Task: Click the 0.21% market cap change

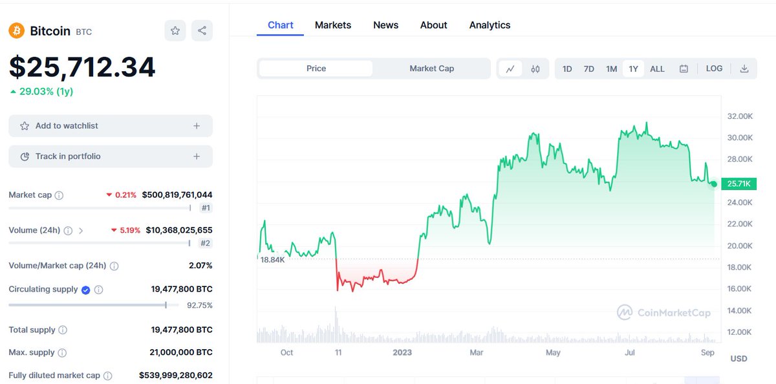Action: [122, 195]
